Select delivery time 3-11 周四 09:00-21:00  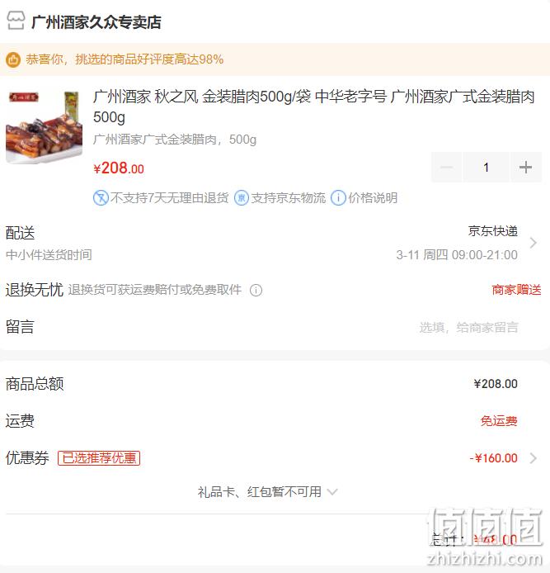[457, 254]
